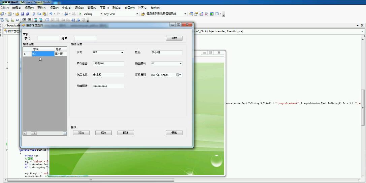
Task: Open the 工具(T) menu
Action: tap(104, 8)
